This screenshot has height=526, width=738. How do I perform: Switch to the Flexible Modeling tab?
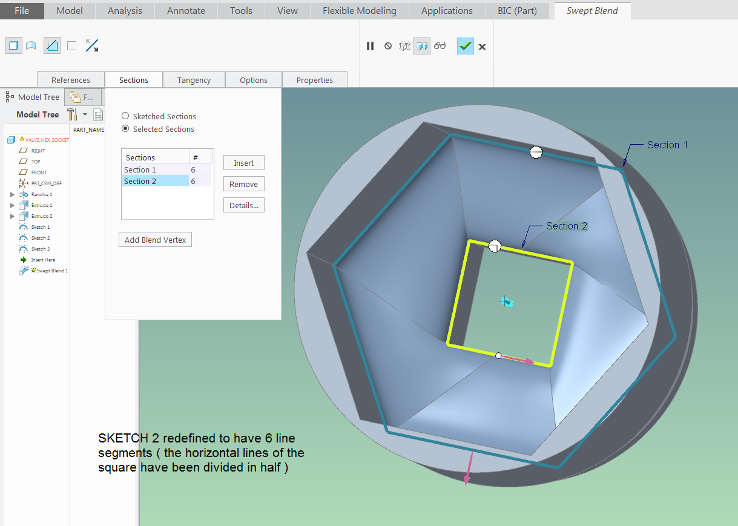pos(360,11)
